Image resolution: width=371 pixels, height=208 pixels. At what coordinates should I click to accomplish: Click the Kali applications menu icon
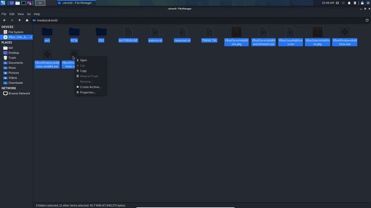pyautogui.click(x=3, y=3)
